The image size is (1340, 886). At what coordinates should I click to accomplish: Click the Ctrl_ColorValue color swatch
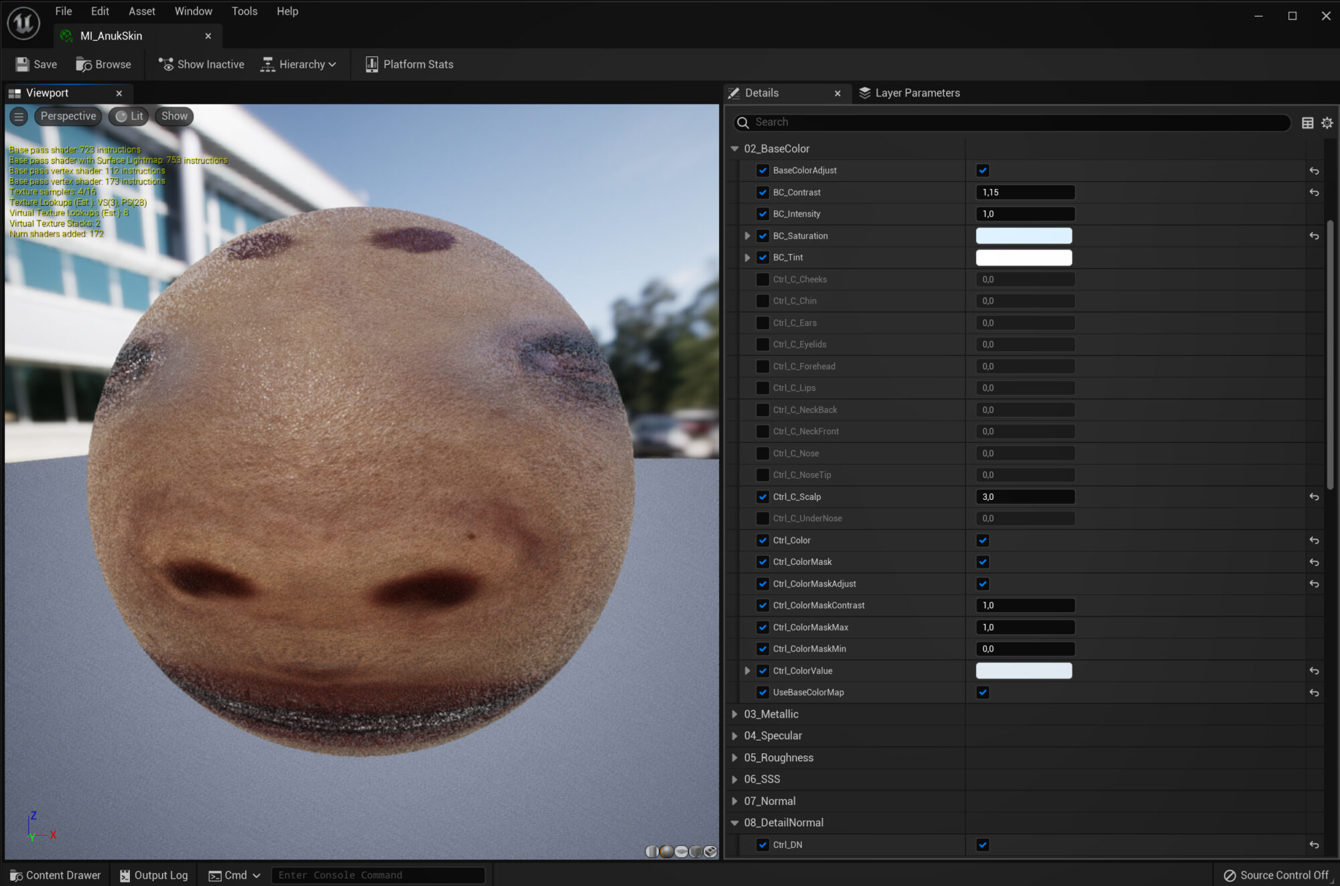coord(1023,671)
